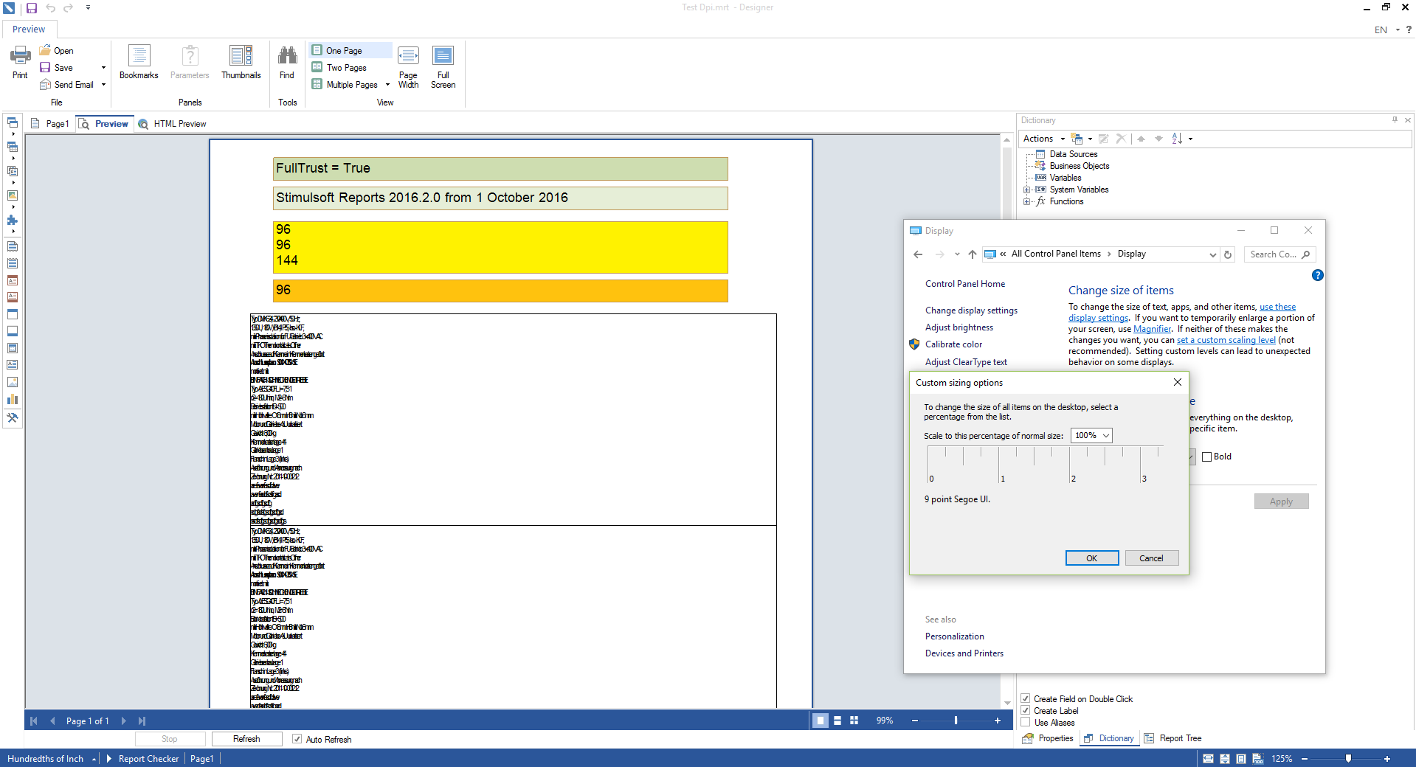
Task: Click the Hundredths of Inch units selector
Action: (52, 759)
